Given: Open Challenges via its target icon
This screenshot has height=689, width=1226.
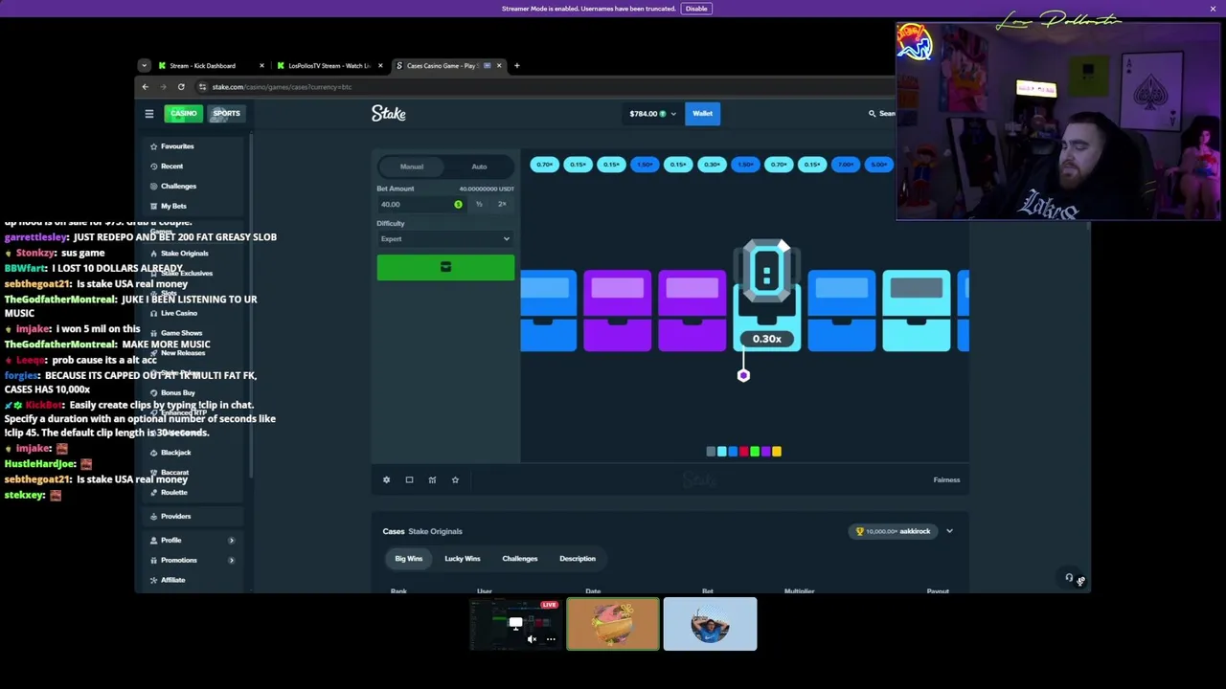Looking at the screenshot, I should coord(153,187).
